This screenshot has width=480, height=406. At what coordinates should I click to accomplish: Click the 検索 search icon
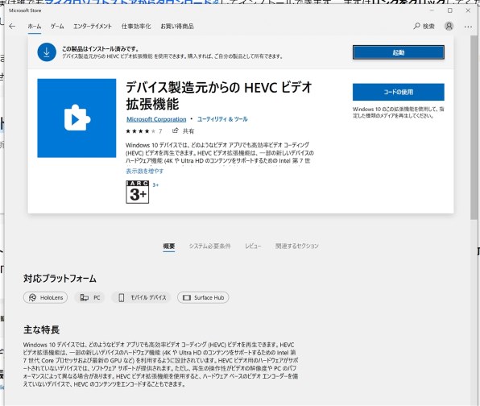pyautogui.click(x=416, y=27)
